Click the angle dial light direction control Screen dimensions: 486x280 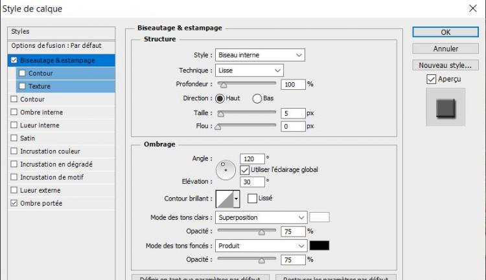(226, 170)
